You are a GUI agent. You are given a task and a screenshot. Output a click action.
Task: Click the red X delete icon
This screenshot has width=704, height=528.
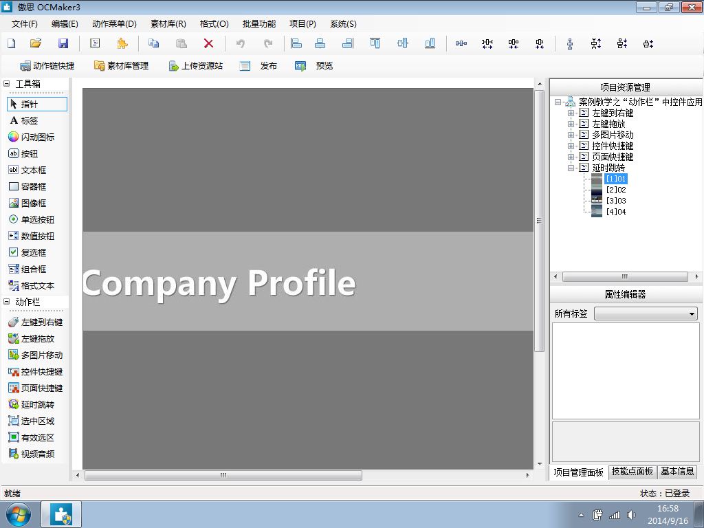[208, 43]
